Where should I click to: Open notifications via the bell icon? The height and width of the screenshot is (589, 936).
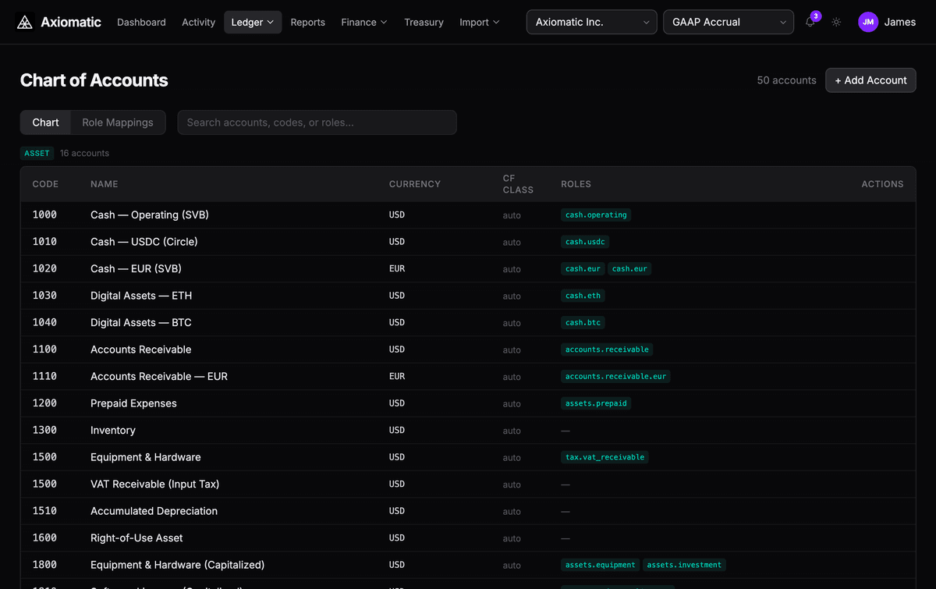point(810,22)
